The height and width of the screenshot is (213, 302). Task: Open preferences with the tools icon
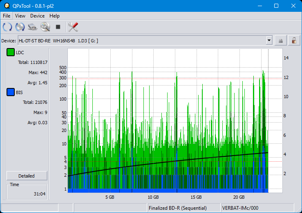tap(73, 27)
